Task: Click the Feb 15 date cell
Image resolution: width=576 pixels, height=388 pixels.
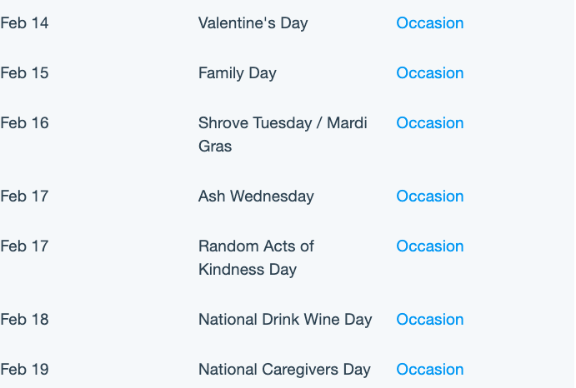Action: click(x=25, y=73)
